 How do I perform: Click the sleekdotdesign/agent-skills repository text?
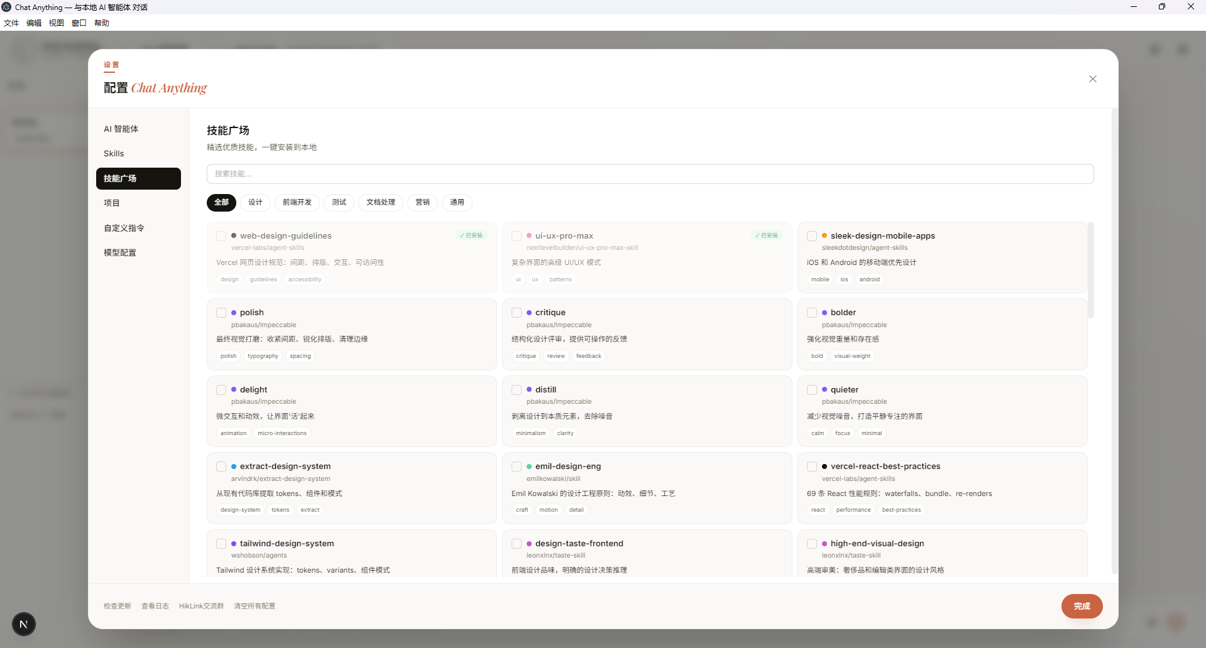[865, 248]
